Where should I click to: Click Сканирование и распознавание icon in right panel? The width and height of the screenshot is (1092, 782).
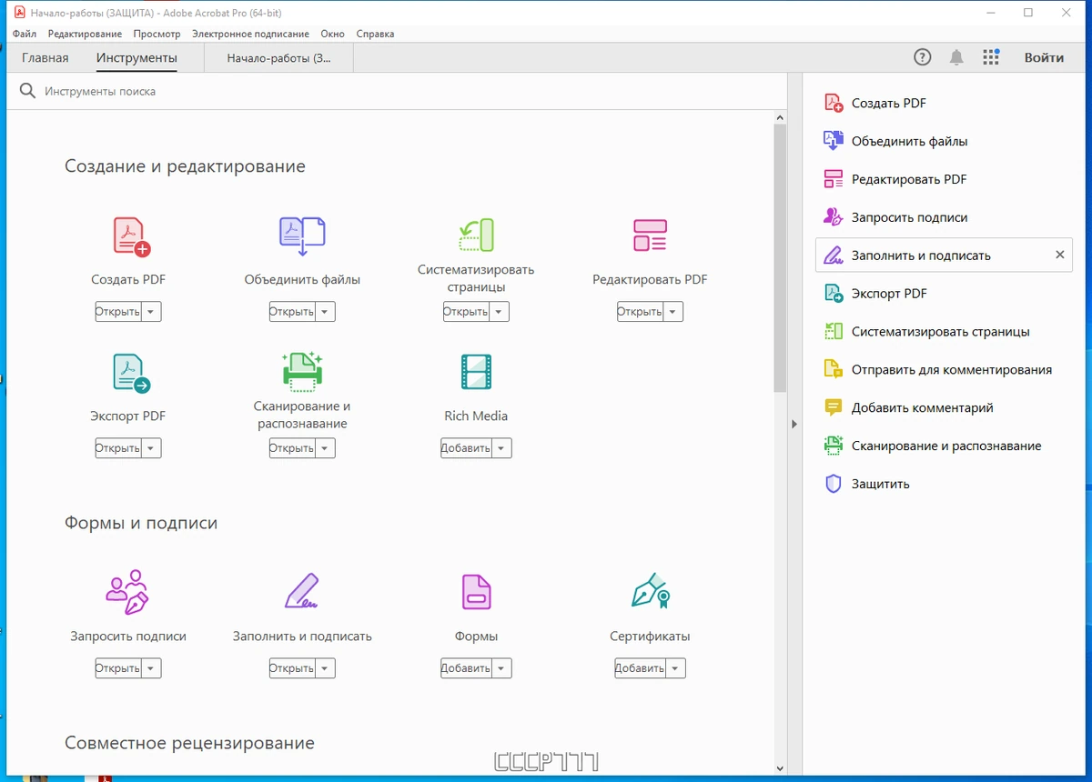coord(833,446)
